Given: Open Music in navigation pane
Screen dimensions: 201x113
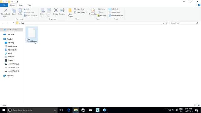Looking at the screenshot, I should coord(10,53).
